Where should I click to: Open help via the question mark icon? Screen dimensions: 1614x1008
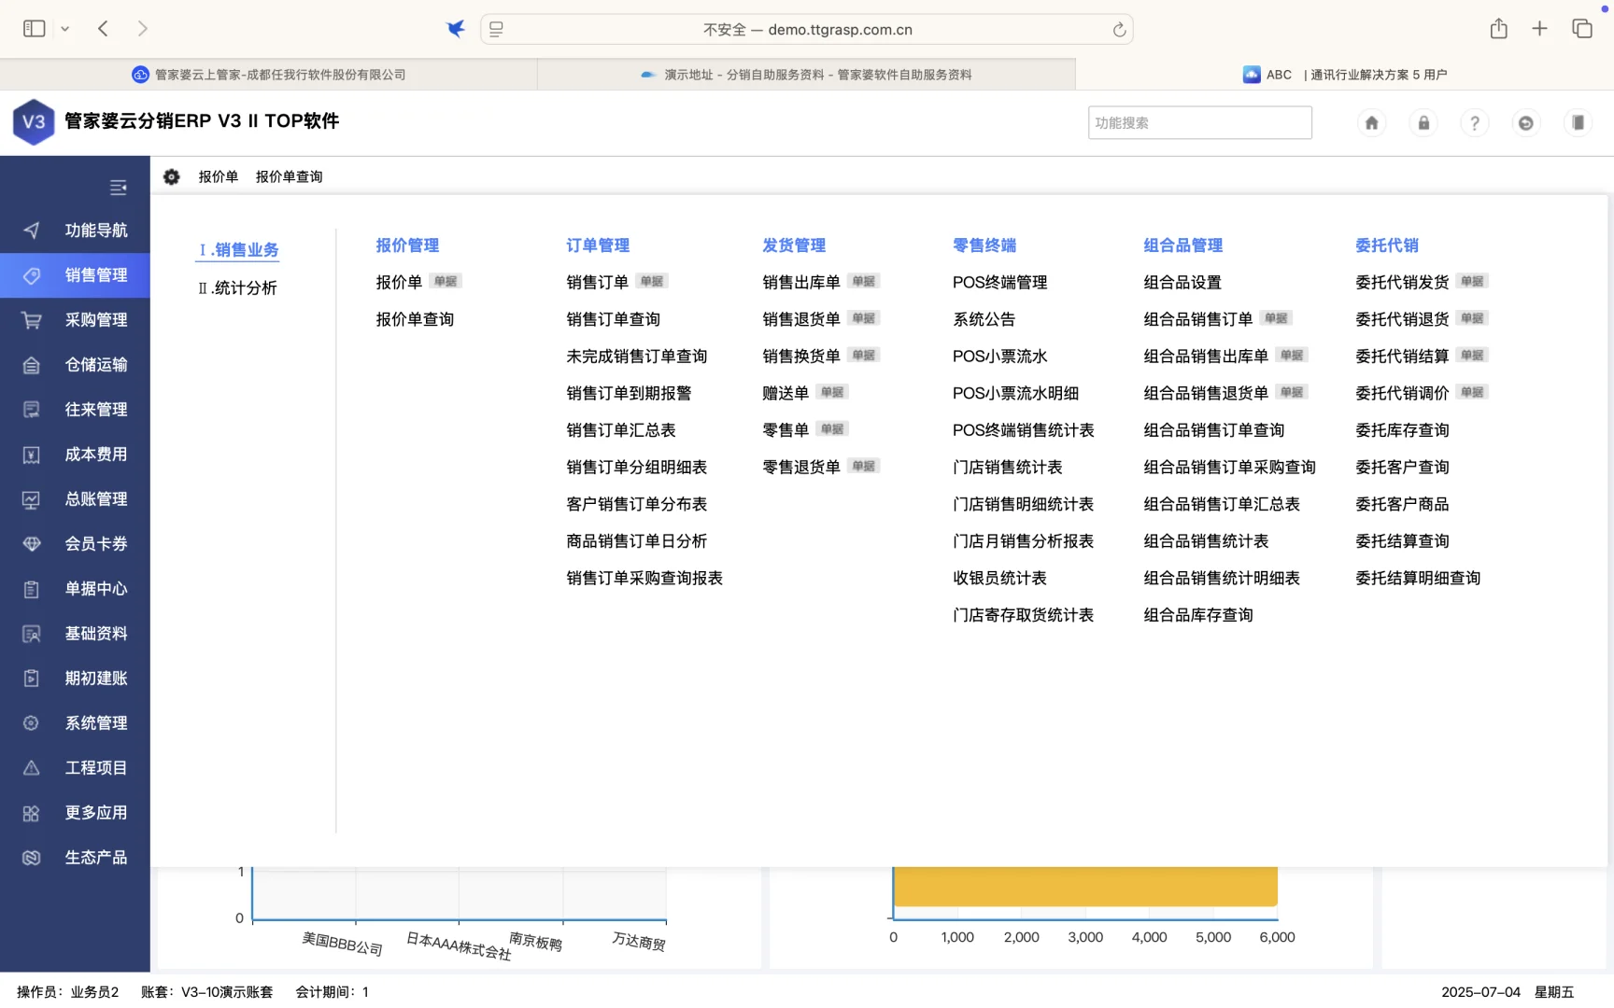1474,122
